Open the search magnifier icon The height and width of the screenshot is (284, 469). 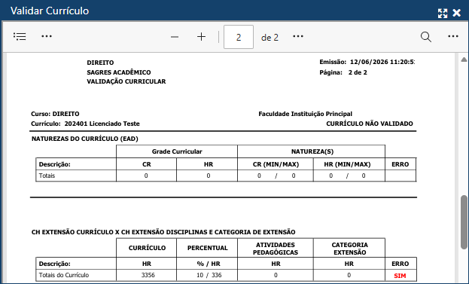tap(425, 37)
